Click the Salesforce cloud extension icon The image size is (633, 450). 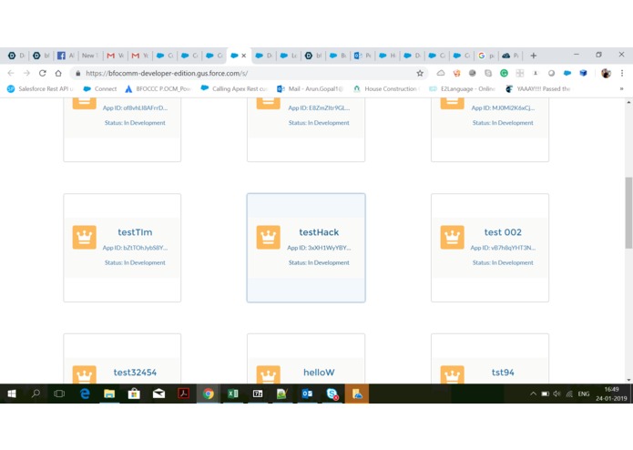pyautogui.click(x=567, y=73)
